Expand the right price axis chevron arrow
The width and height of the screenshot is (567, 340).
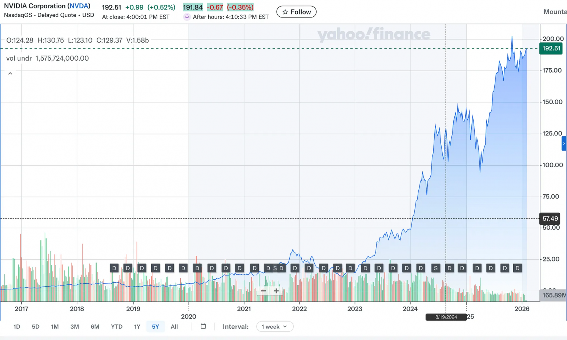click(564, 143)
